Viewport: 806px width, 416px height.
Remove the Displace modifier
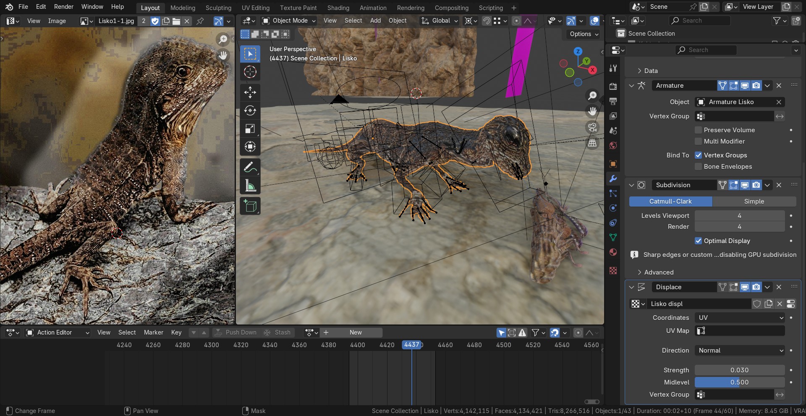tap(779, 287)
